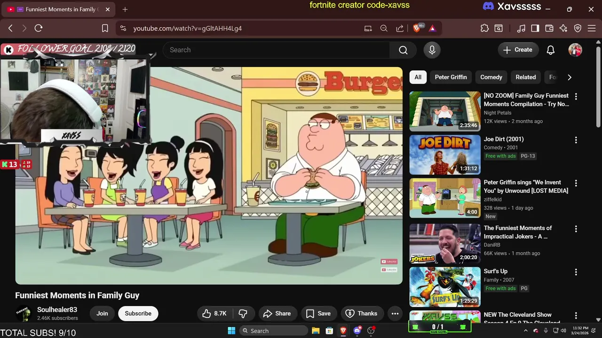Select the Comedy filter chip
Viewport: 602px width, 338px height.
coord(491,77)
